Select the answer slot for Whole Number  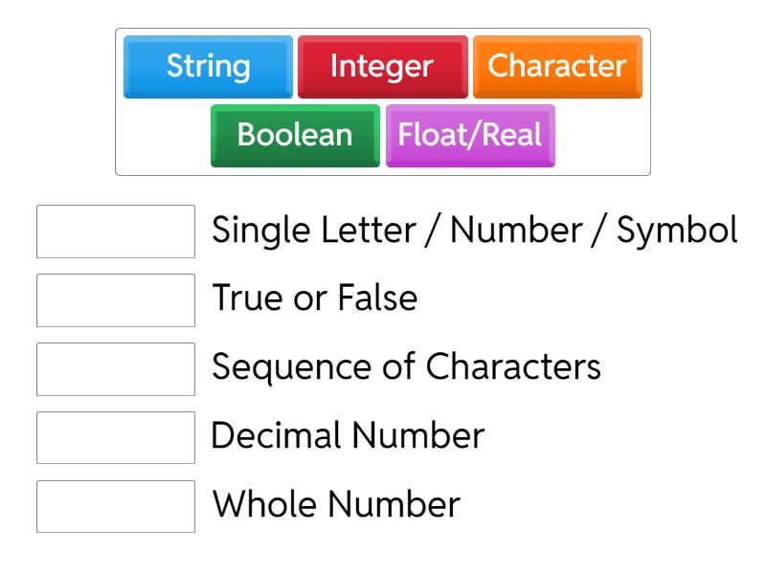coord(116,506)
